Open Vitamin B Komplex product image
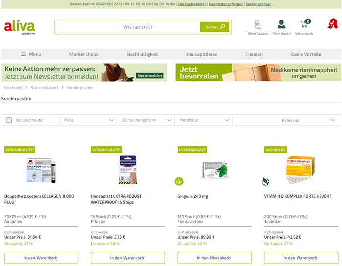Screen dimensions: 342x266 [300, 170]
